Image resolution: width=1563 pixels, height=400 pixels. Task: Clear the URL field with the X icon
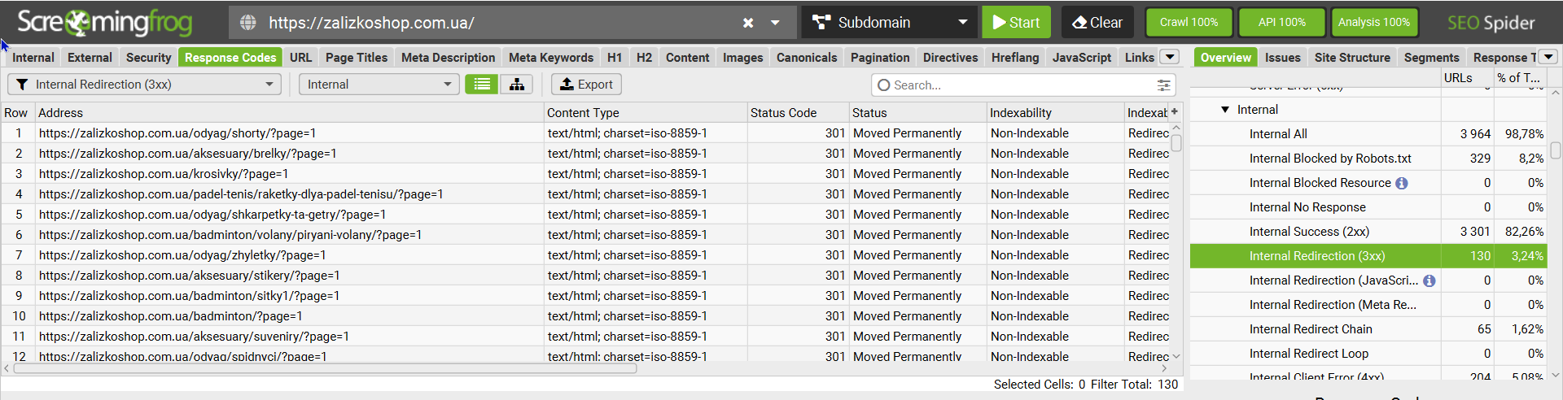pos(748,23)
